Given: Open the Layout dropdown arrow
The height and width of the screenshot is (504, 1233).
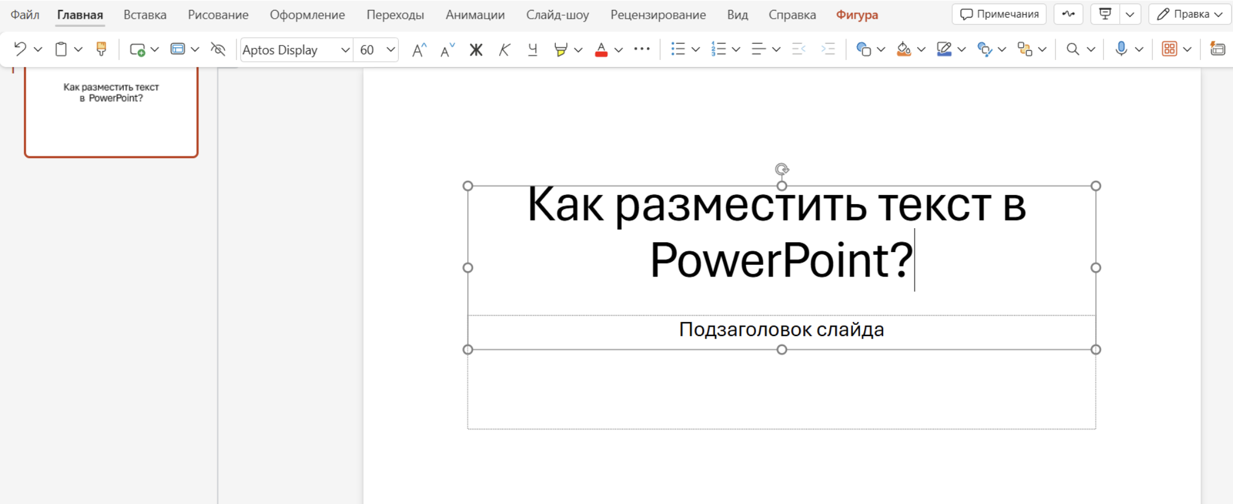Looking at the screenshot, I should click(x=195, y=50).
